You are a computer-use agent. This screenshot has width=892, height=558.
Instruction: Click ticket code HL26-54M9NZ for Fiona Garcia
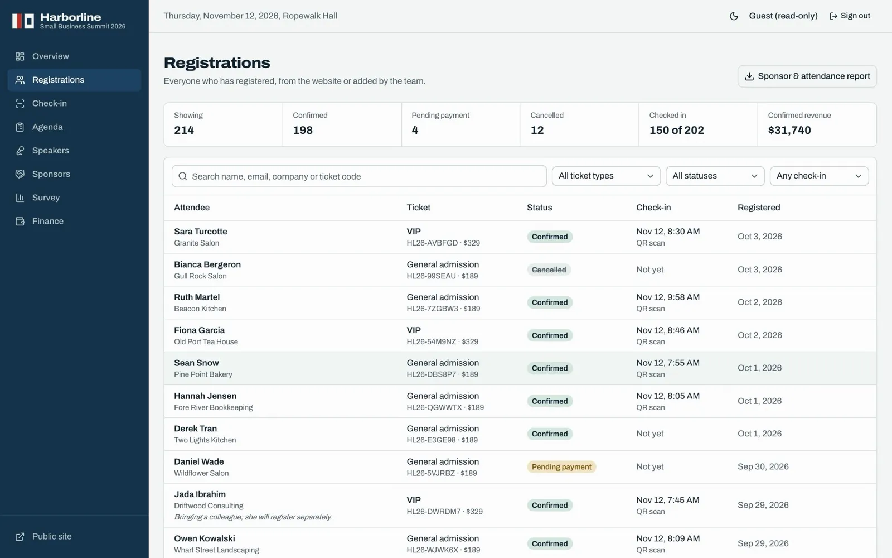[x=431, y=341]
